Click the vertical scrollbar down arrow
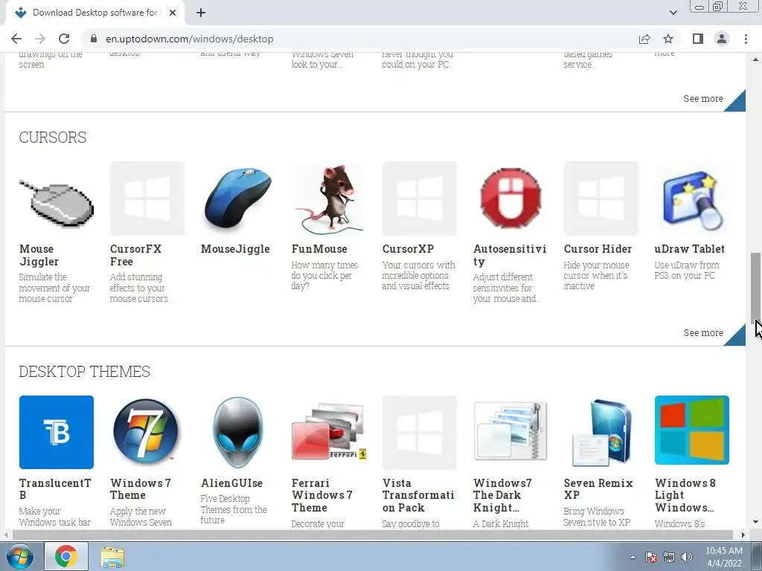 pos(755,523)
